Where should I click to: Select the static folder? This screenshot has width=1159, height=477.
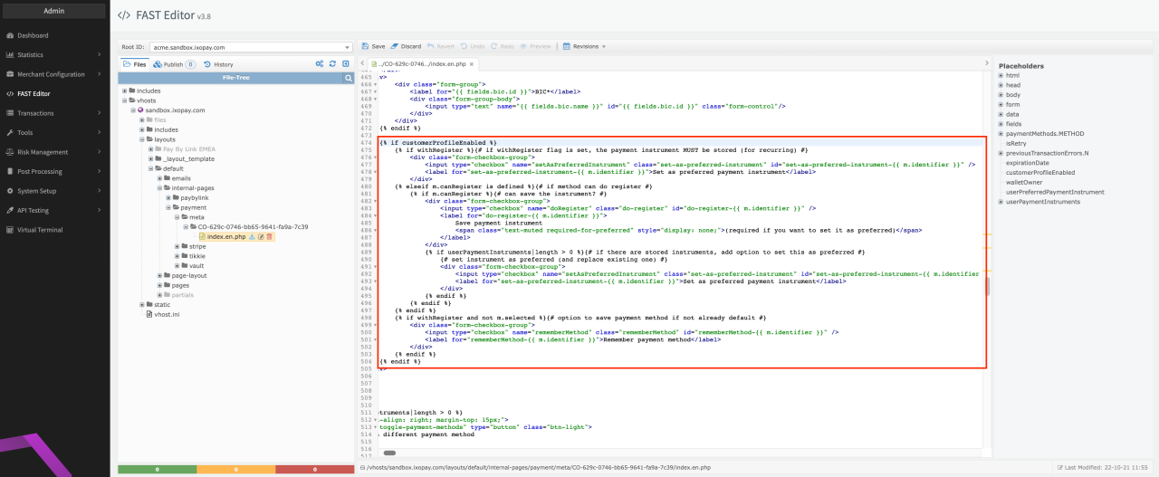(x=162, y=304)
